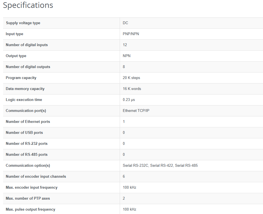Click the Output type row label

pos(16,56)
